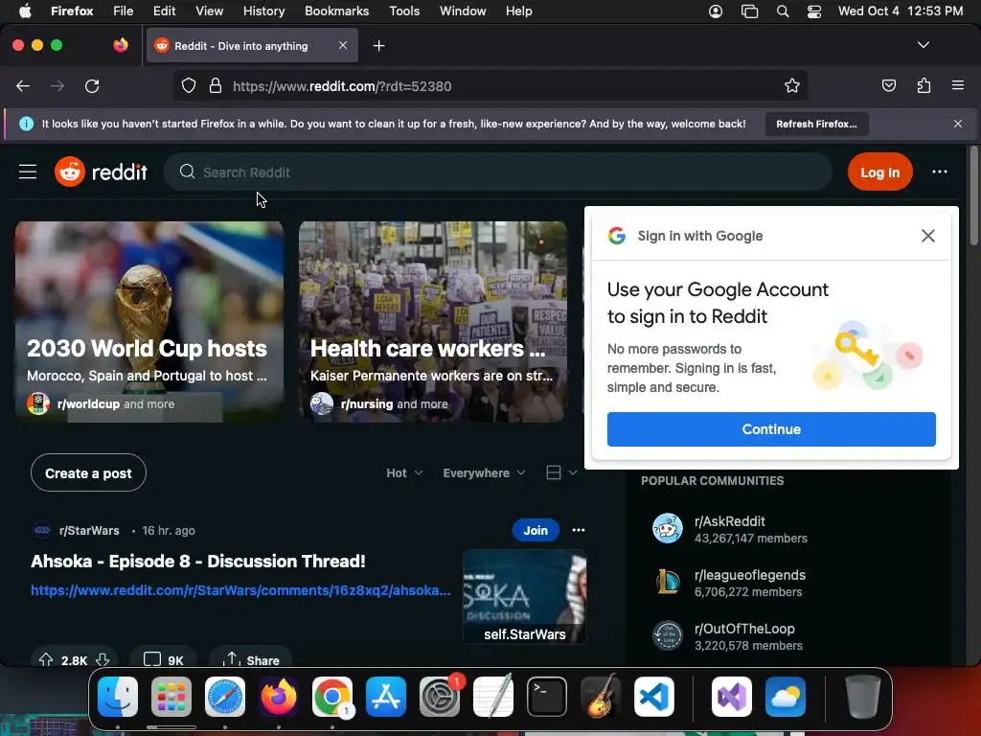The width and height of the screenshot is (981, 736).
Task: Open the self.StarWars post thumbnail
Action: pyautogui.click(x=524, y=596)
